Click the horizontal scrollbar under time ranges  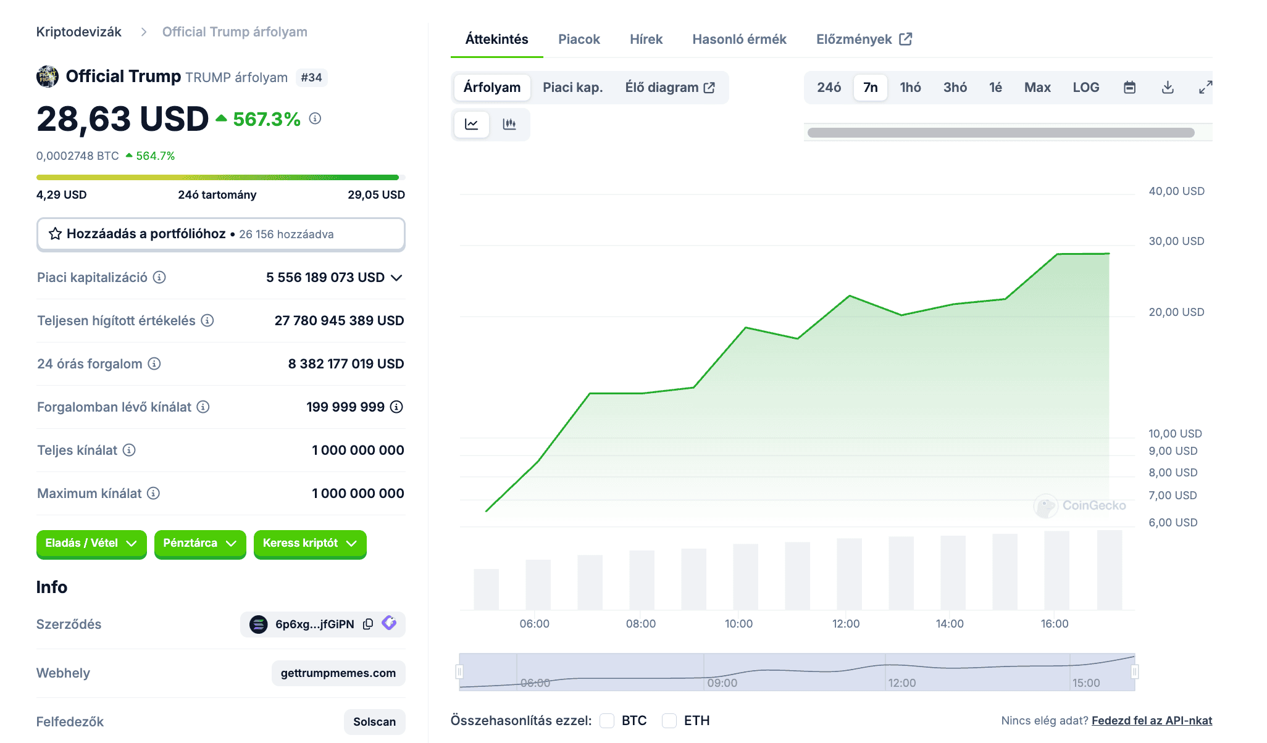[1001, 133]
